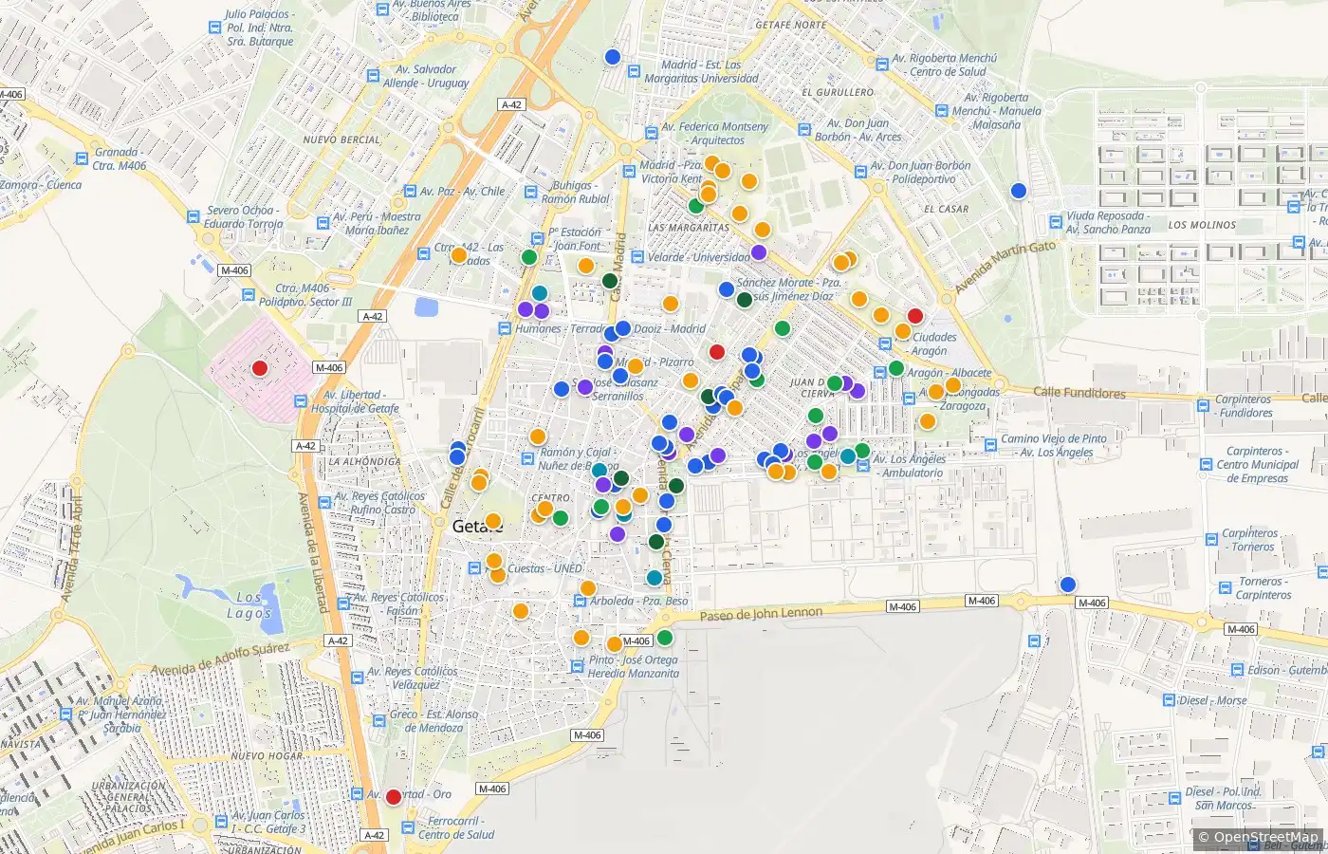Click the Carpinteros - Fundidores bus stop icon
Viewport: 1328px width, 854px height.
1205,406
